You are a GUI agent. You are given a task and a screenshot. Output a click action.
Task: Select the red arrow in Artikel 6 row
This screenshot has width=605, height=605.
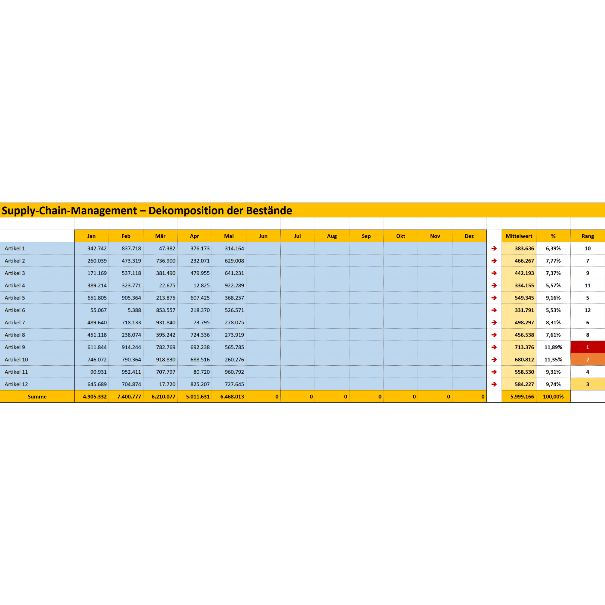[x=494, y=310]
